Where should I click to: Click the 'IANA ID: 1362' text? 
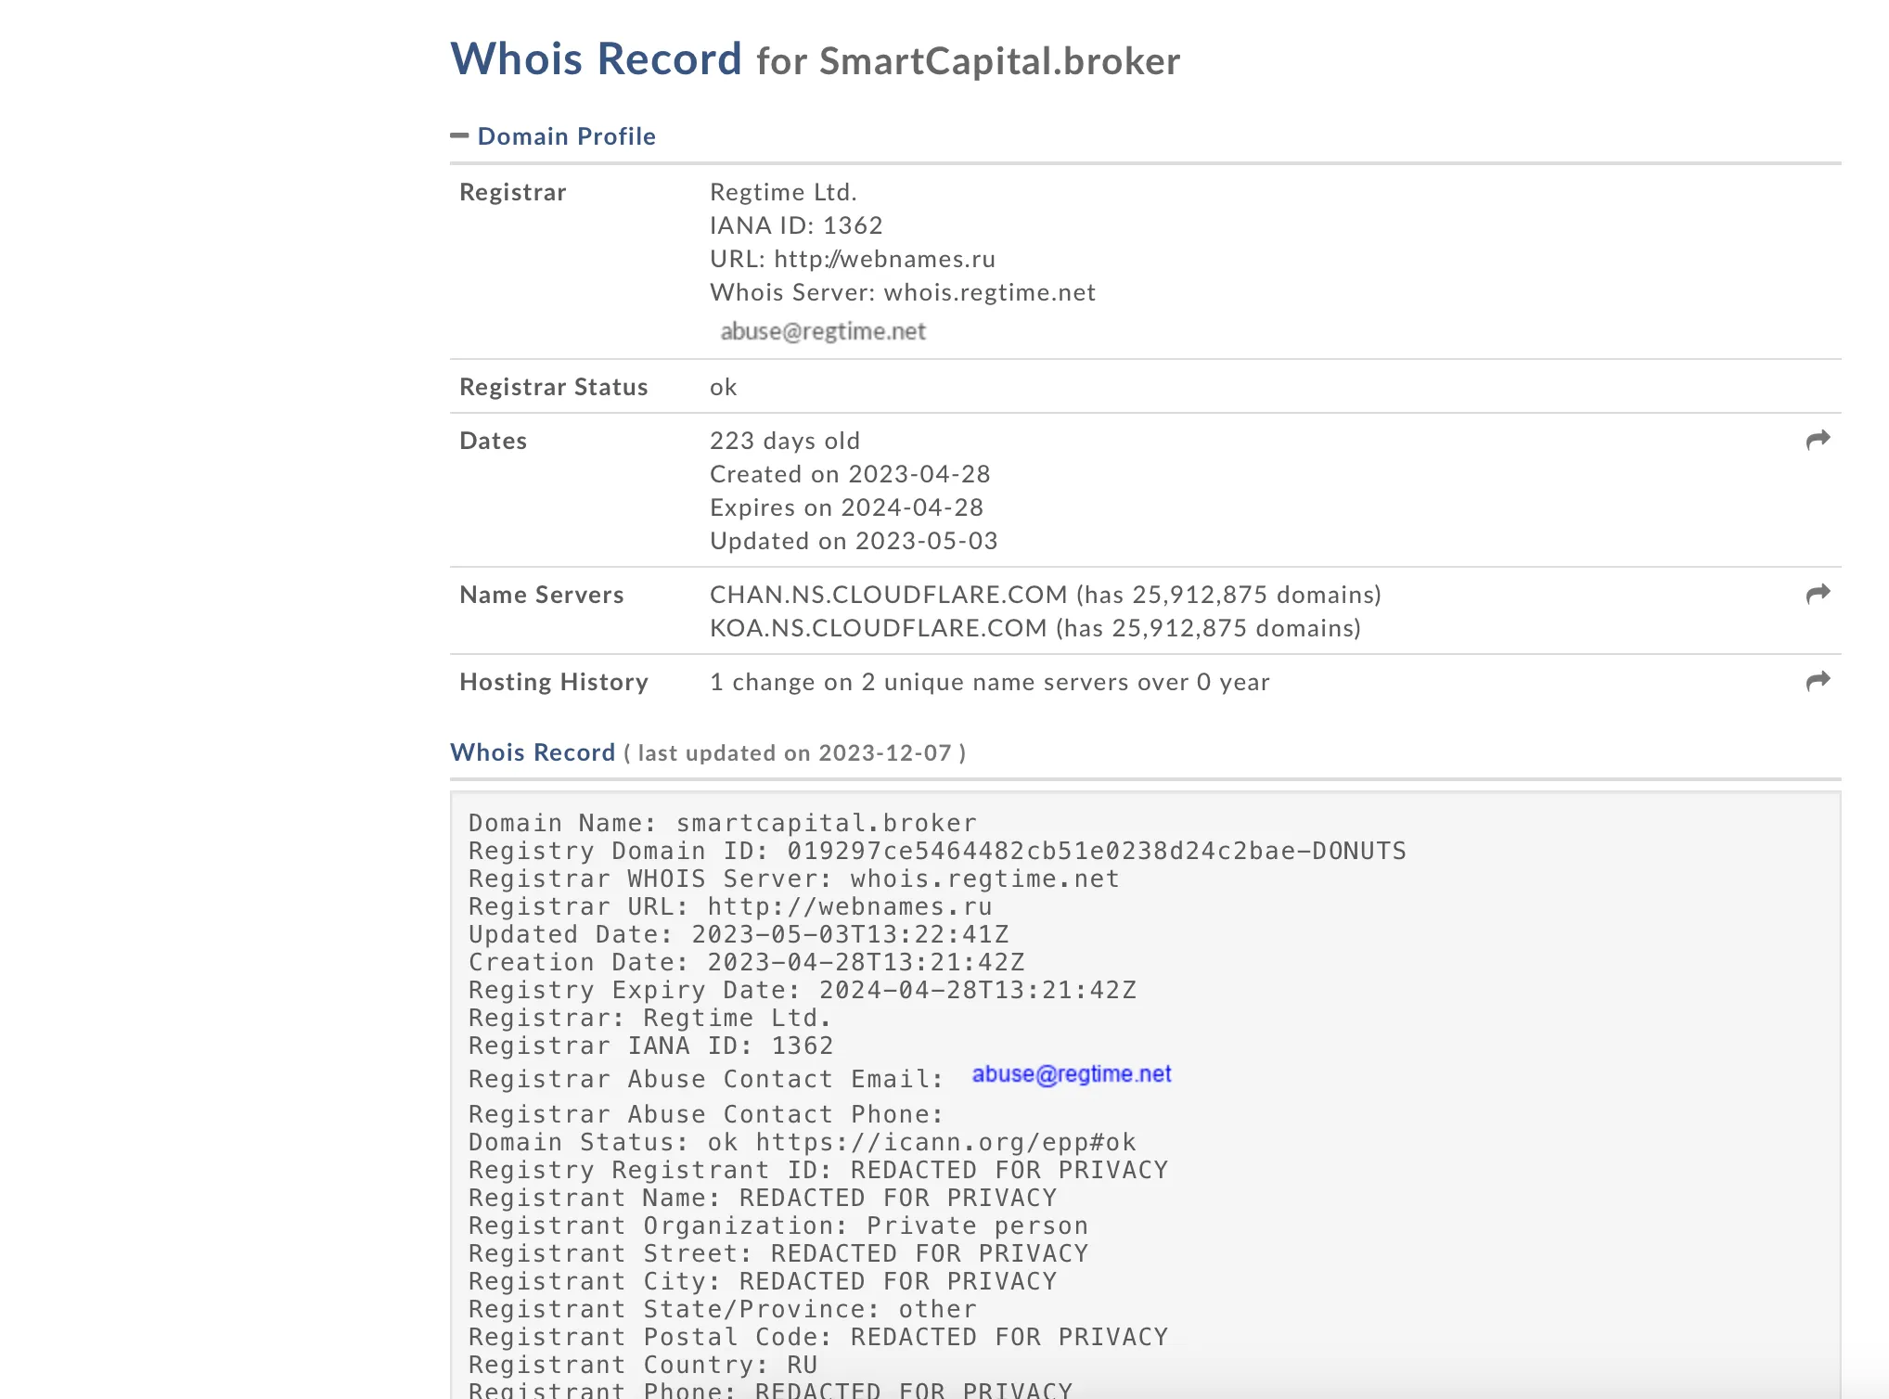pos(796,225)
